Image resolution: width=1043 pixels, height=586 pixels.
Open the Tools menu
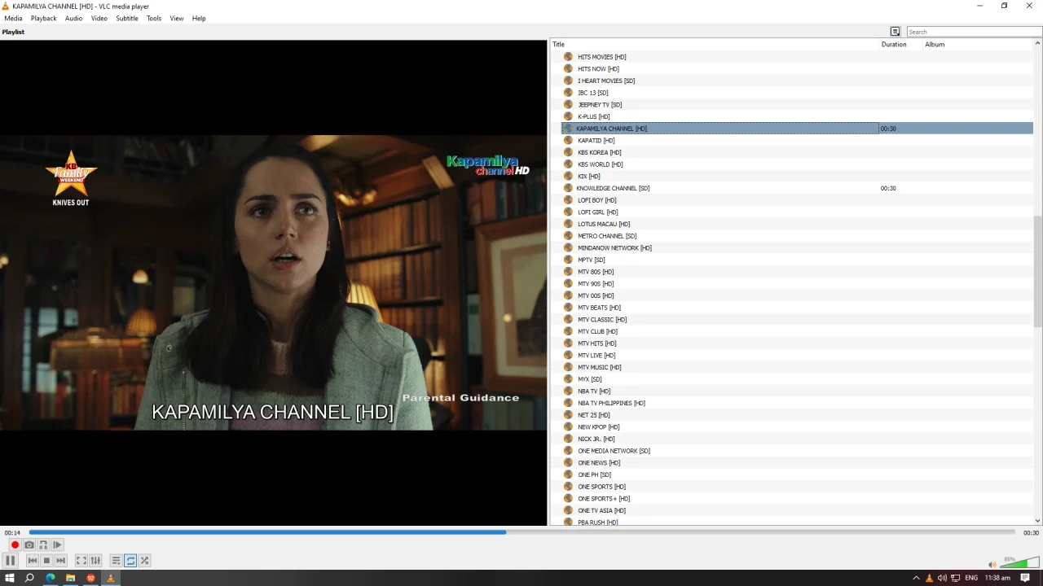(154, 18)
